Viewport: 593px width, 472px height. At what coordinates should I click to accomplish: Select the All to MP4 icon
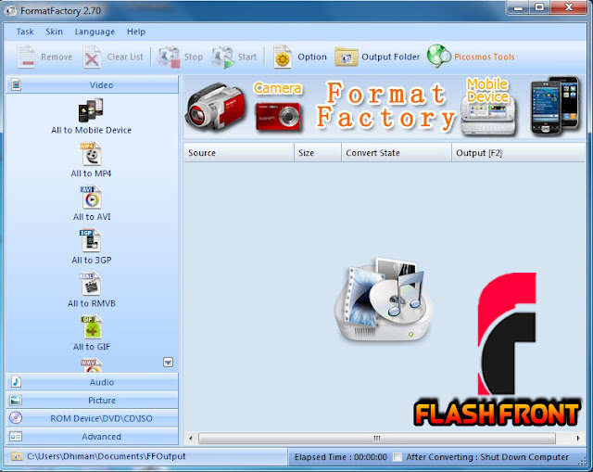(x=91, y=154)
